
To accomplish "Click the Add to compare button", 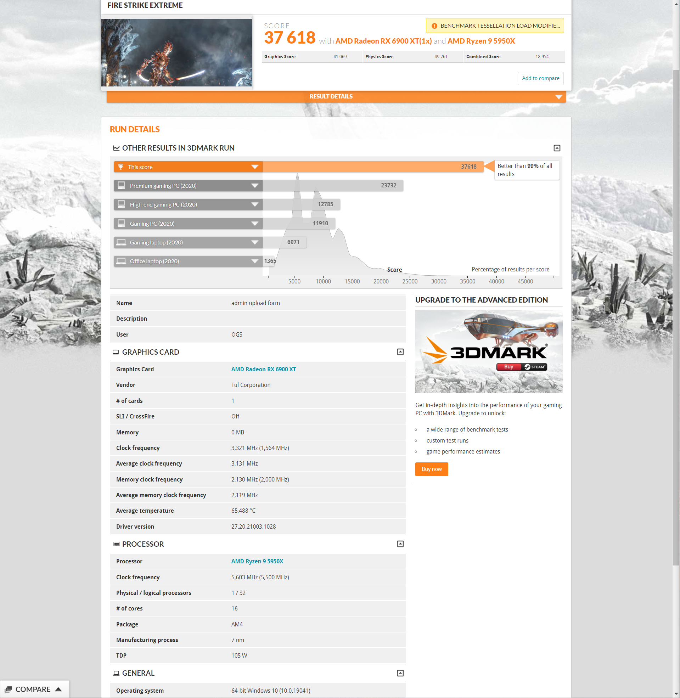I will (540, 78).
